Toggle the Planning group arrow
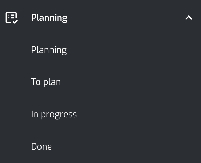The height and width of the screenshot is (163, 201). pos(189,18)
